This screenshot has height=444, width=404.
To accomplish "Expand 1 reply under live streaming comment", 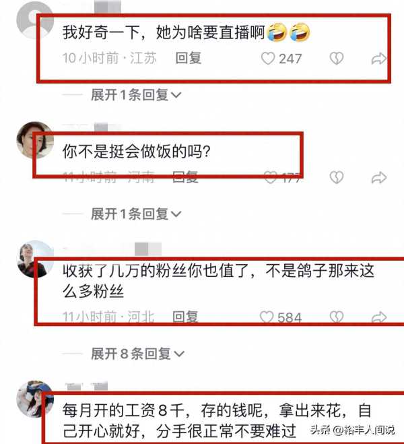I will [x=136, y=94].
